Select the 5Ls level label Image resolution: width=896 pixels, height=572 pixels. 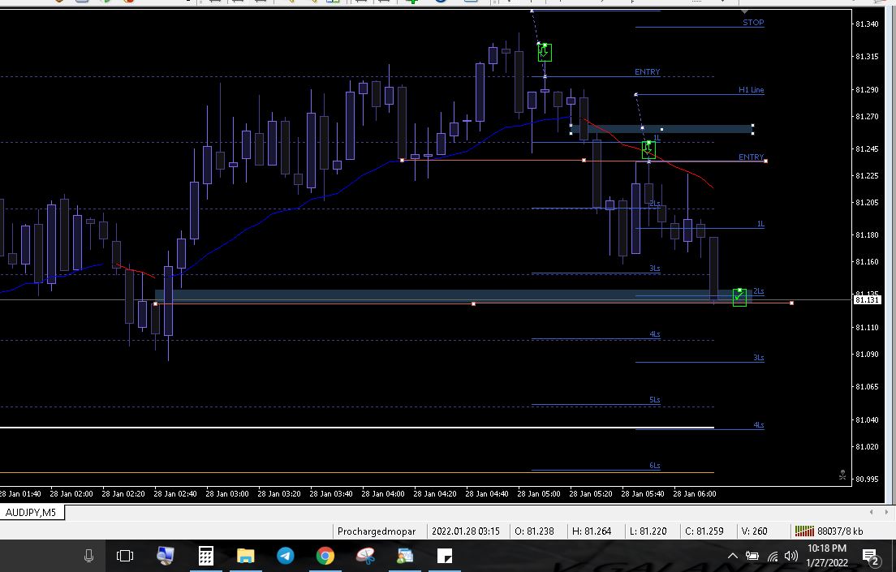click(x=654, y=399)
